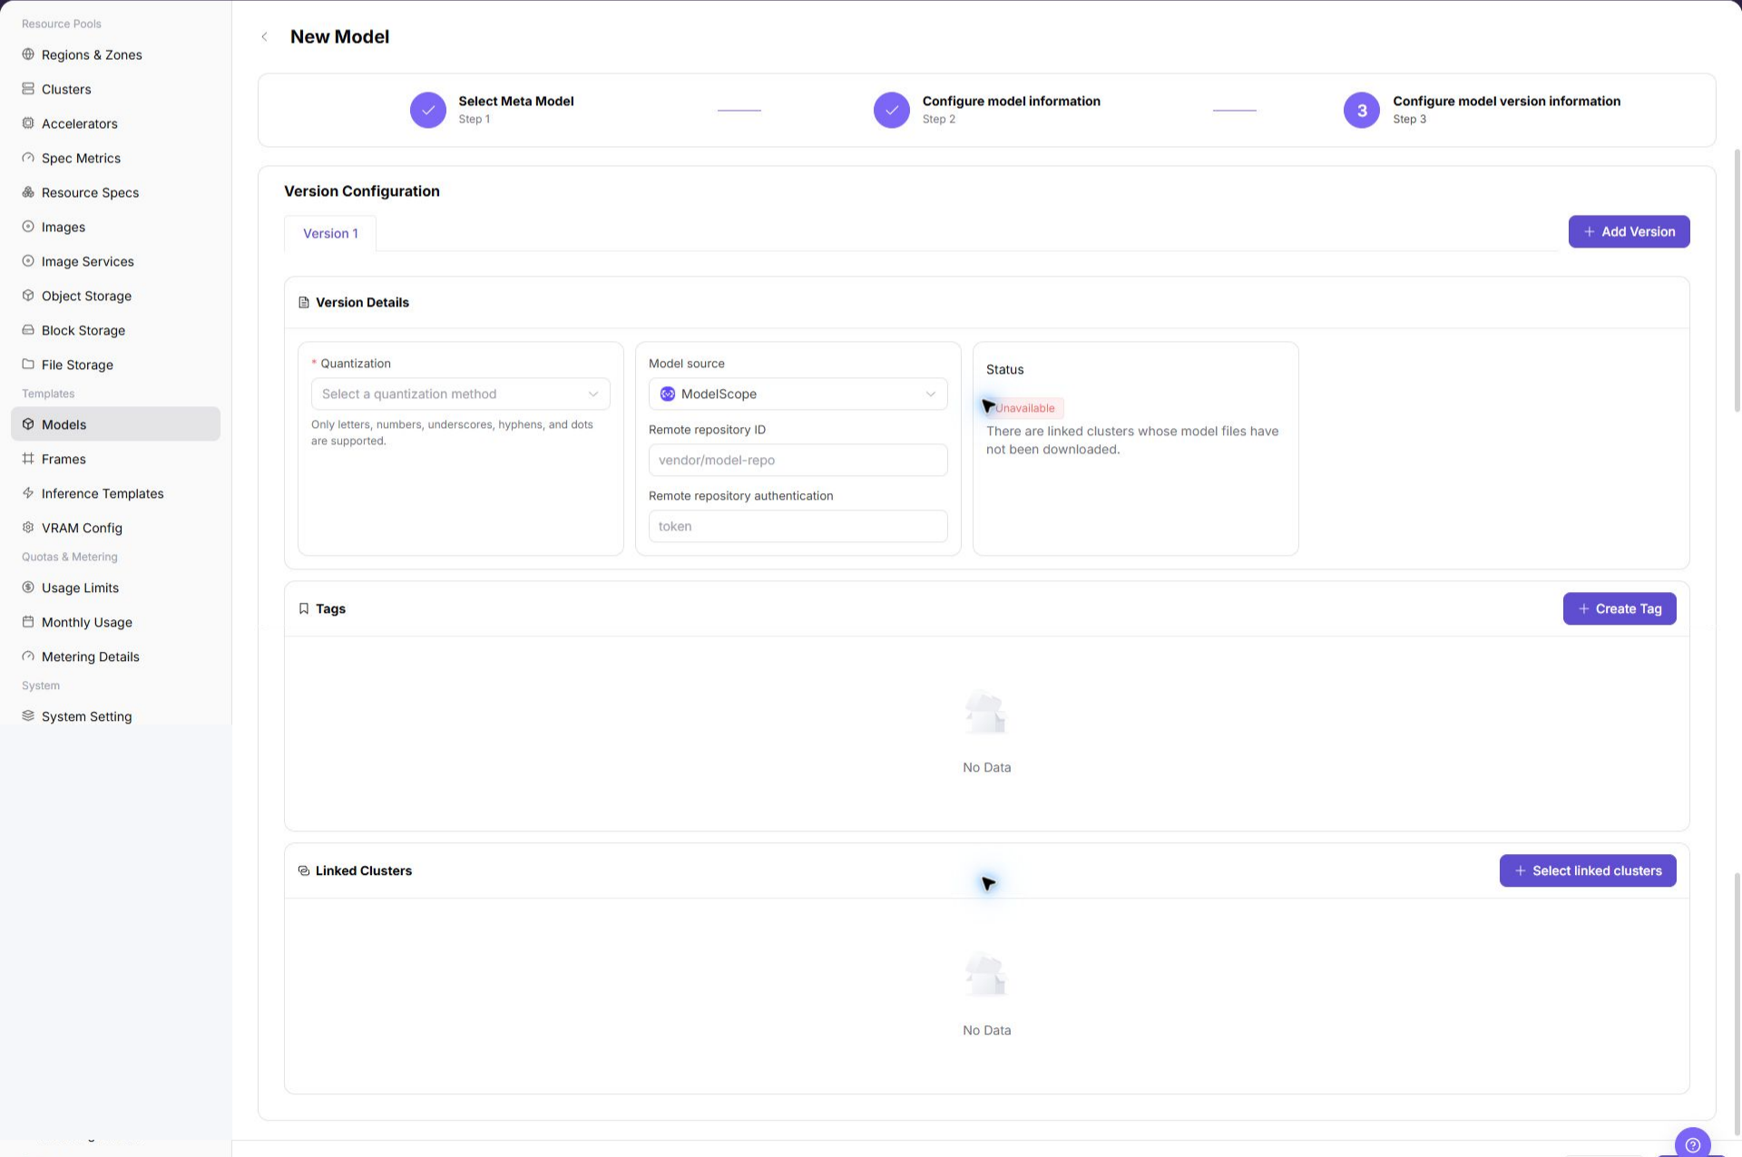1742x1157 pixels.
Task: Click the Linked Clusters section icon
Action: pos(304,870)
